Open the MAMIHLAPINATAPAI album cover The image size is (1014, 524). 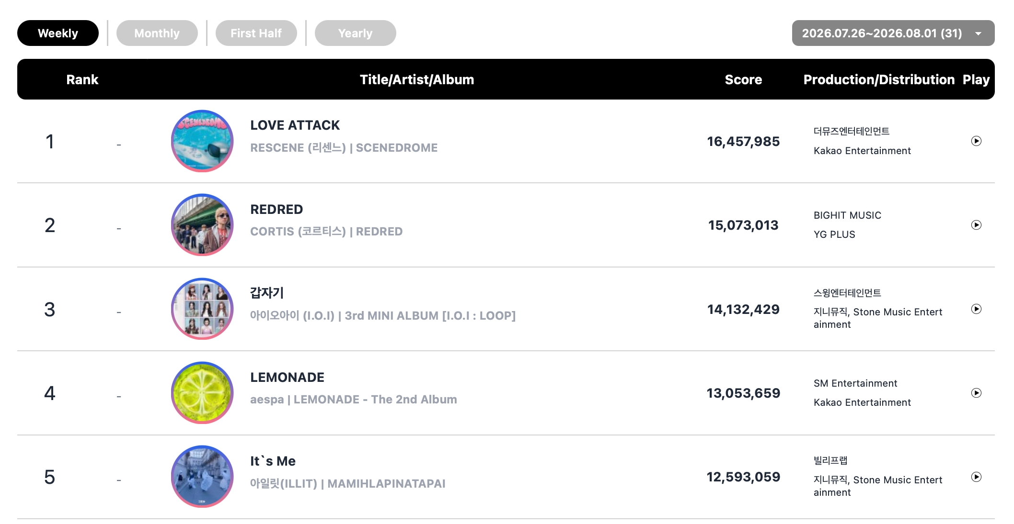[x=202, y=477]
